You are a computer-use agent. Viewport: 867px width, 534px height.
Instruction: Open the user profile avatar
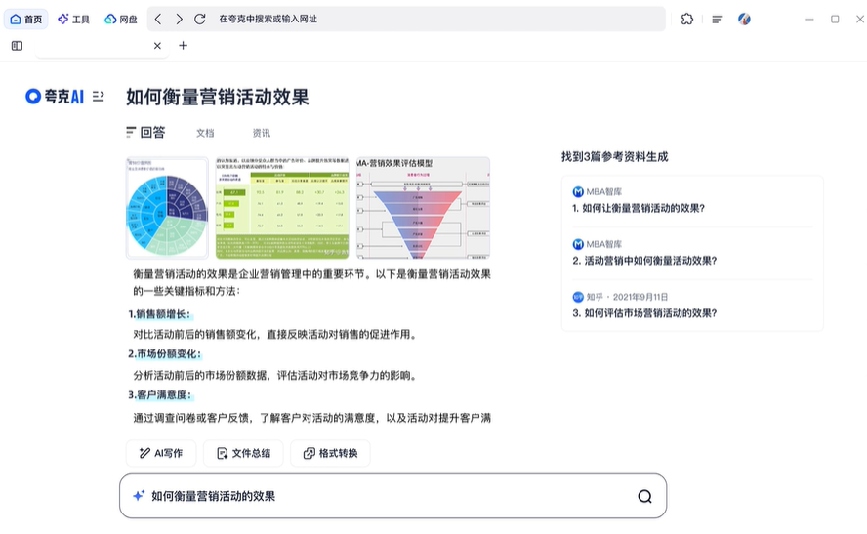[x=744, y=20]
